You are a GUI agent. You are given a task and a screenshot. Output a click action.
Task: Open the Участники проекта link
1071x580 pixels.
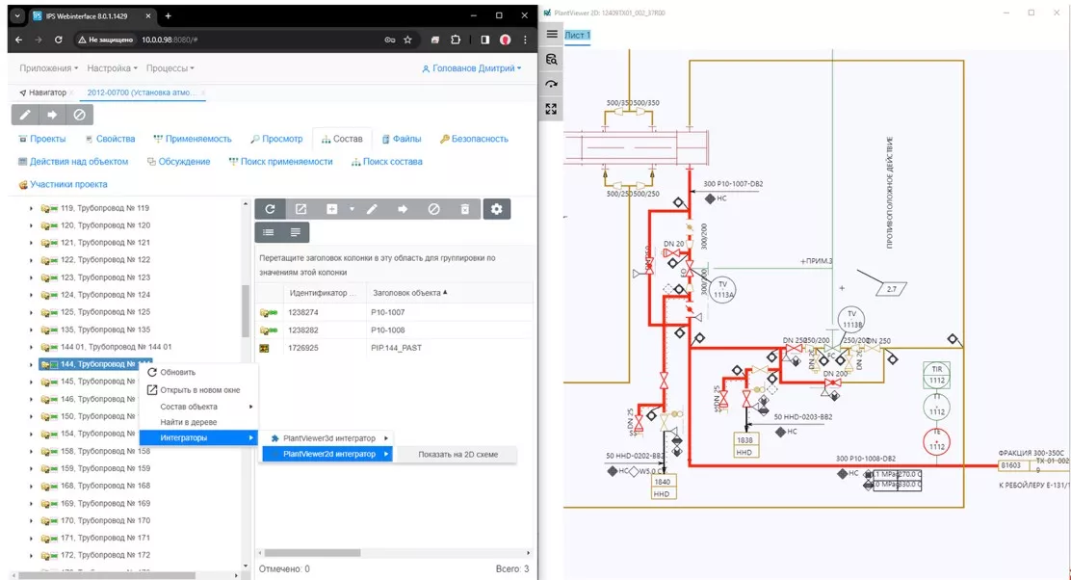tap(63, 184)
